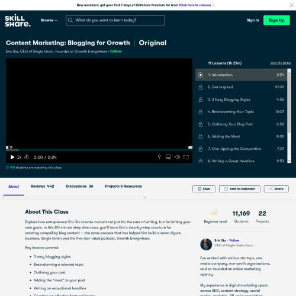This screenshot has width=296, height=296.
Task: Click the video progress bar
Action: 99,150
